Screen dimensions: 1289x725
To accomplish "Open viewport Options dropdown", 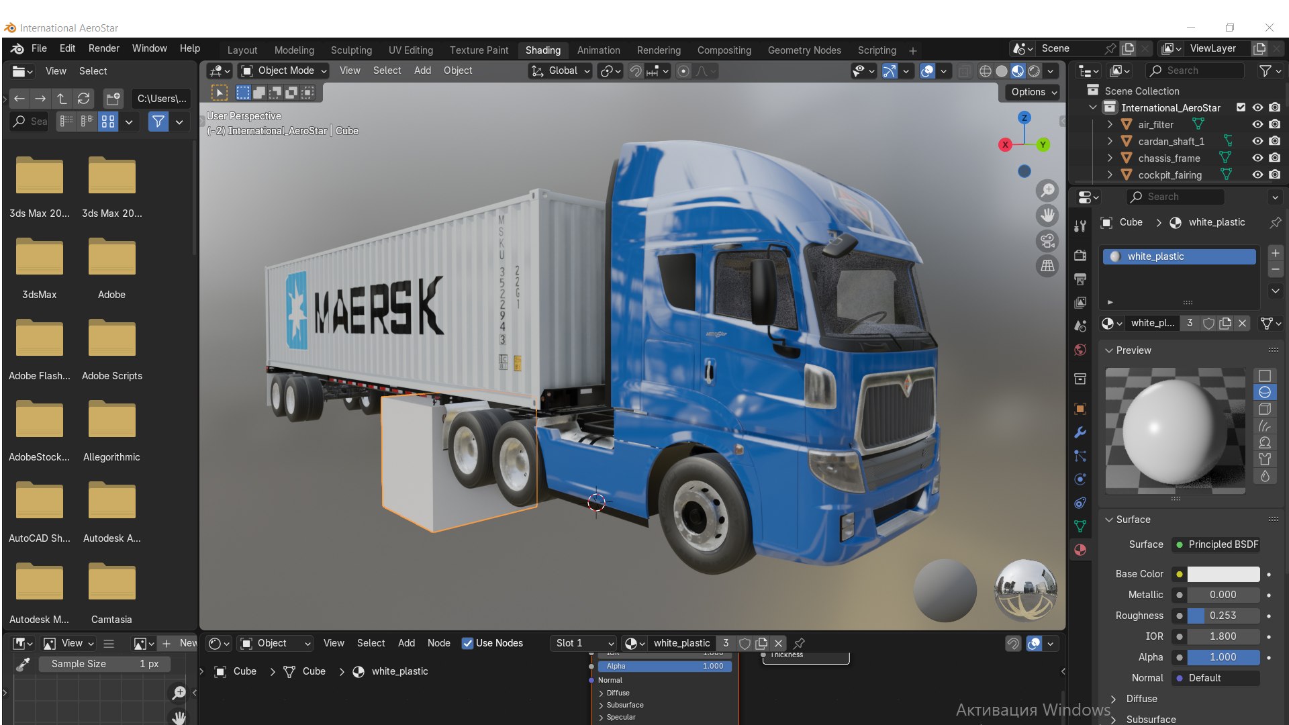I will 1034,92.
